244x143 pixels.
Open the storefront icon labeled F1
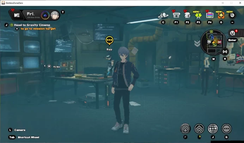[176, 15]
